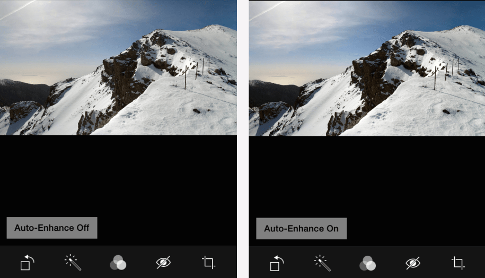Image resolution: width=485 pixels, height=278 pixels.
Task: Disable auto-enhance with the right panel's magic wand
Action: [x=322, y=262]
